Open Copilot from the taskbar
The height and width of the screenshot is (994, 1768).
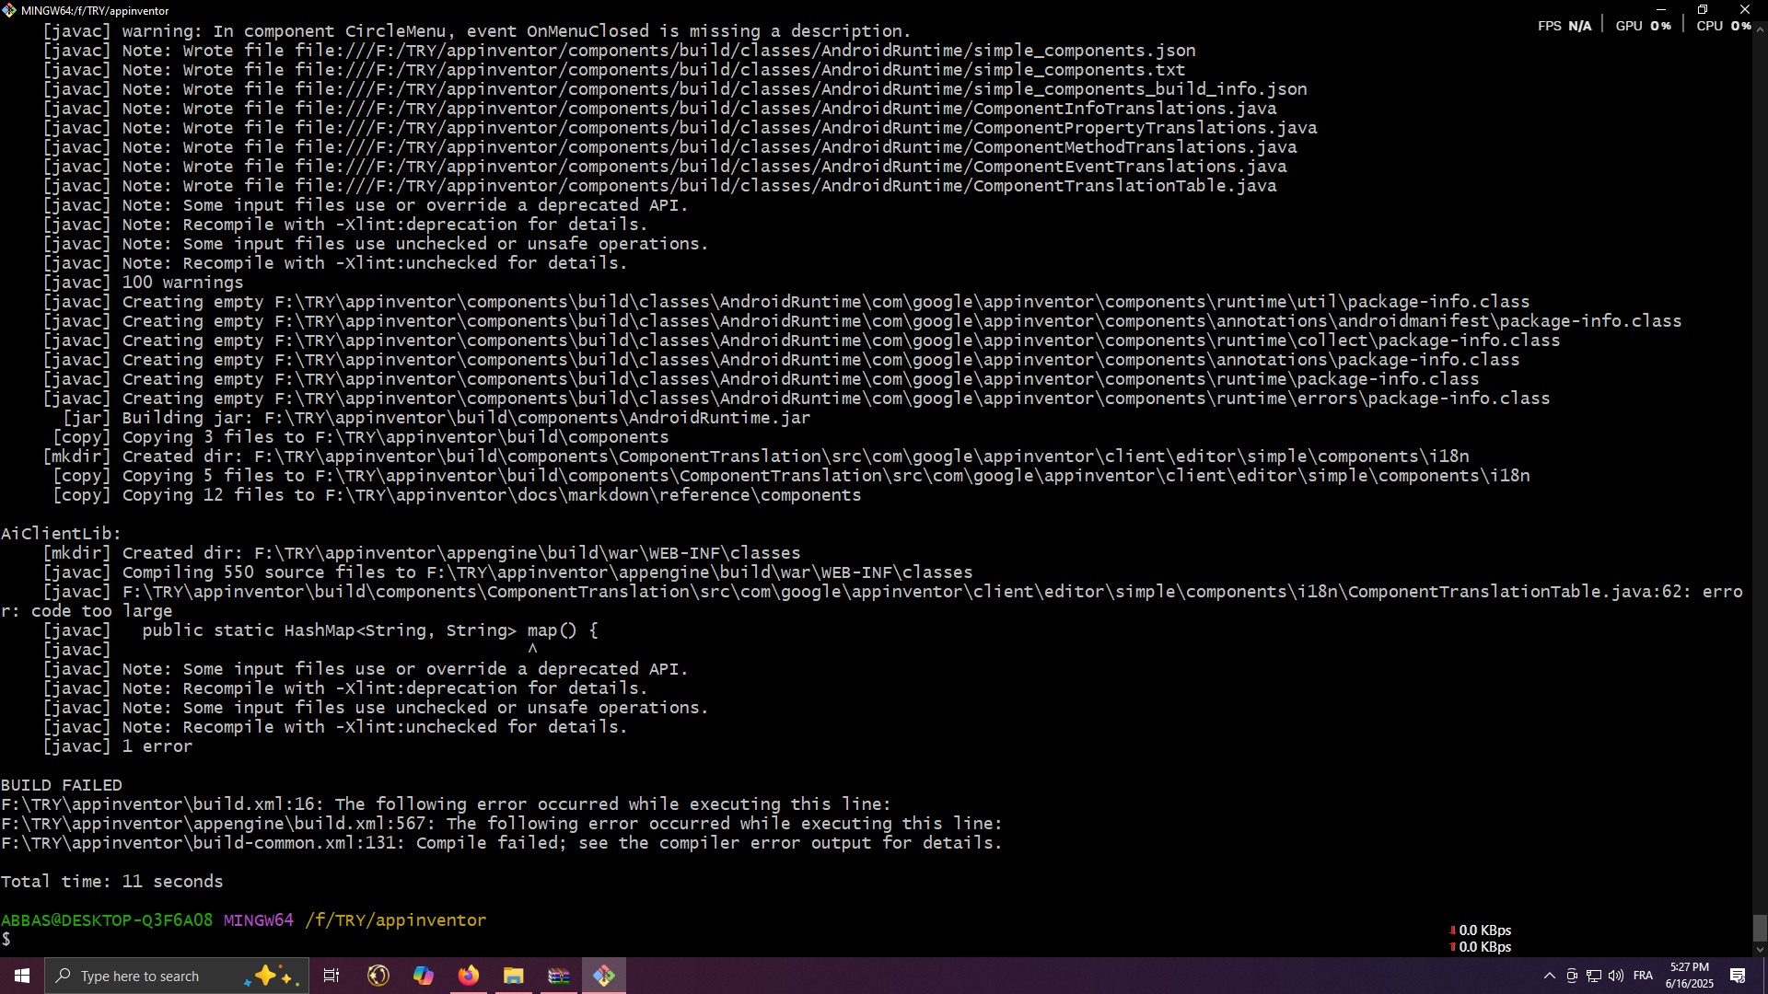click(x=424, y=976)
